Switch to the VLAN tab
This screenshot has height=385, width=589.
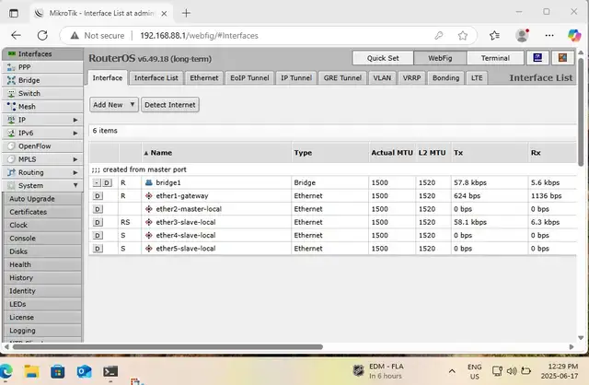[x=382, y=77]
